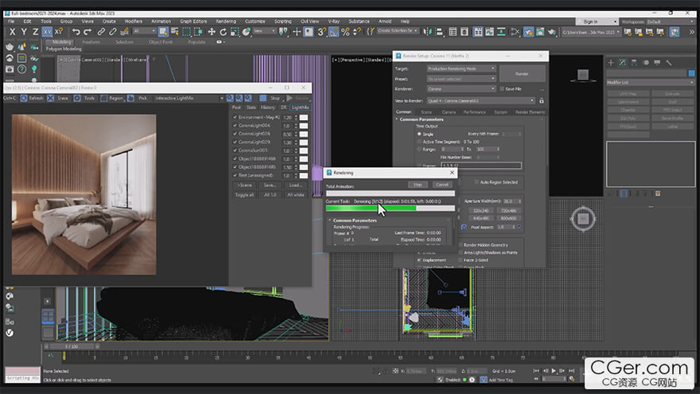Uncheck Rest (unassigned) LightMix layer

click(235, 176)
